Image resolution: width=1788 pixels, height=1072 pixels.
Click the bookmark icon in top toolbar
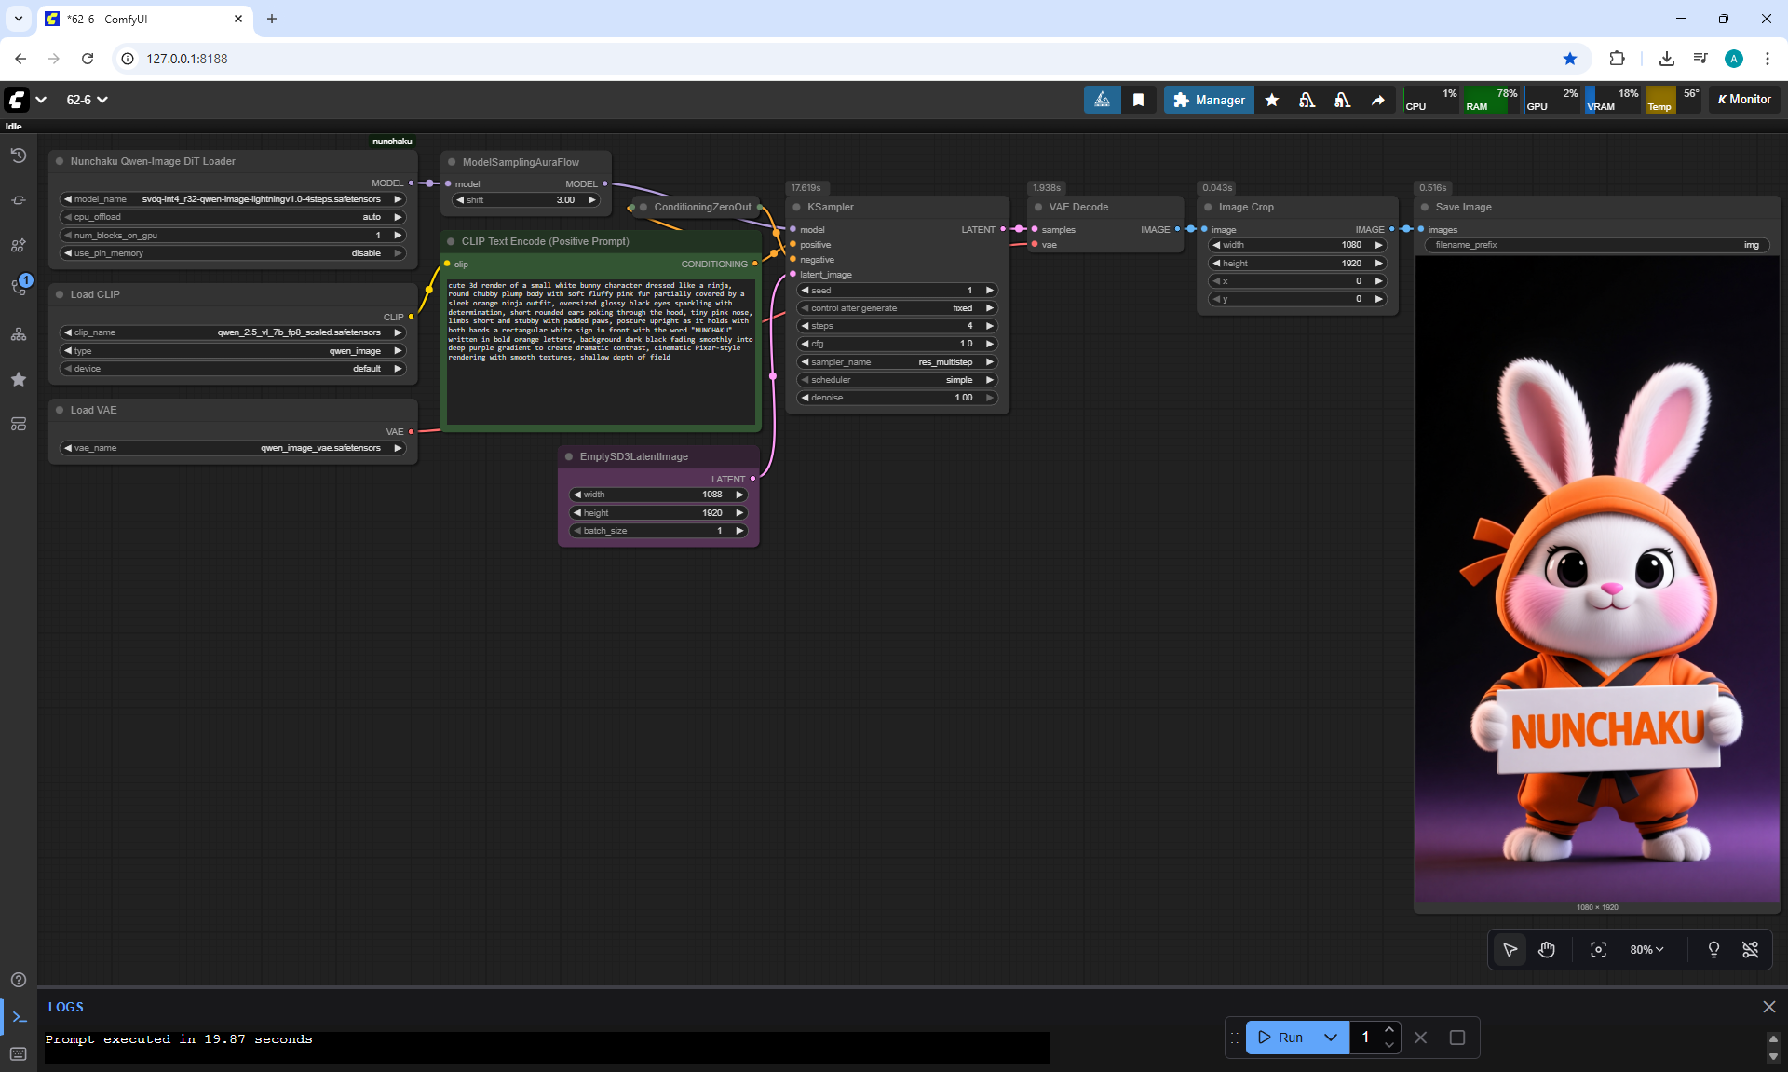(x=1138, y=100)
